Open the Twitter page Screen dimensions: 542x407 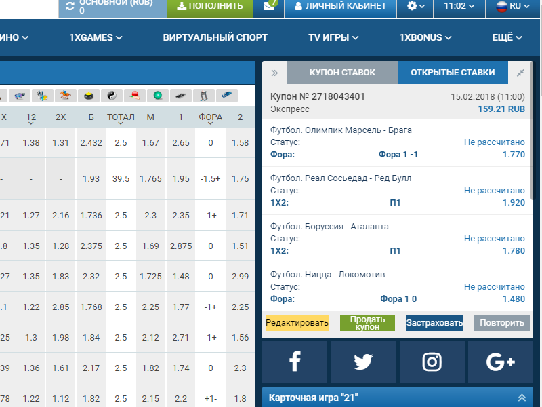tap(363, 362)
